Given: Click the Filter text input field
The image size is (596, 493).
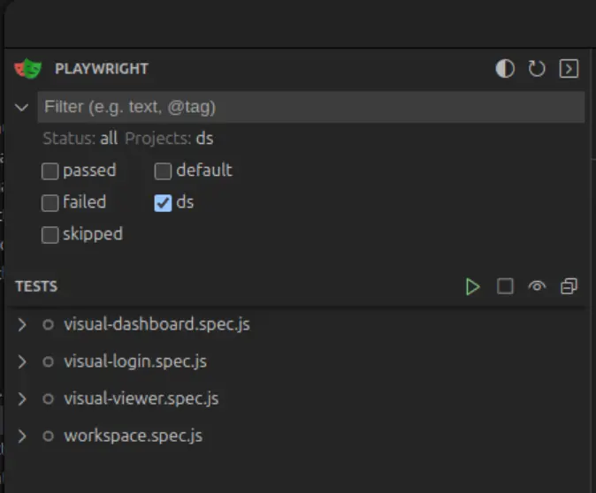Looking at the screenshot, I should click(x=309, y=107).
